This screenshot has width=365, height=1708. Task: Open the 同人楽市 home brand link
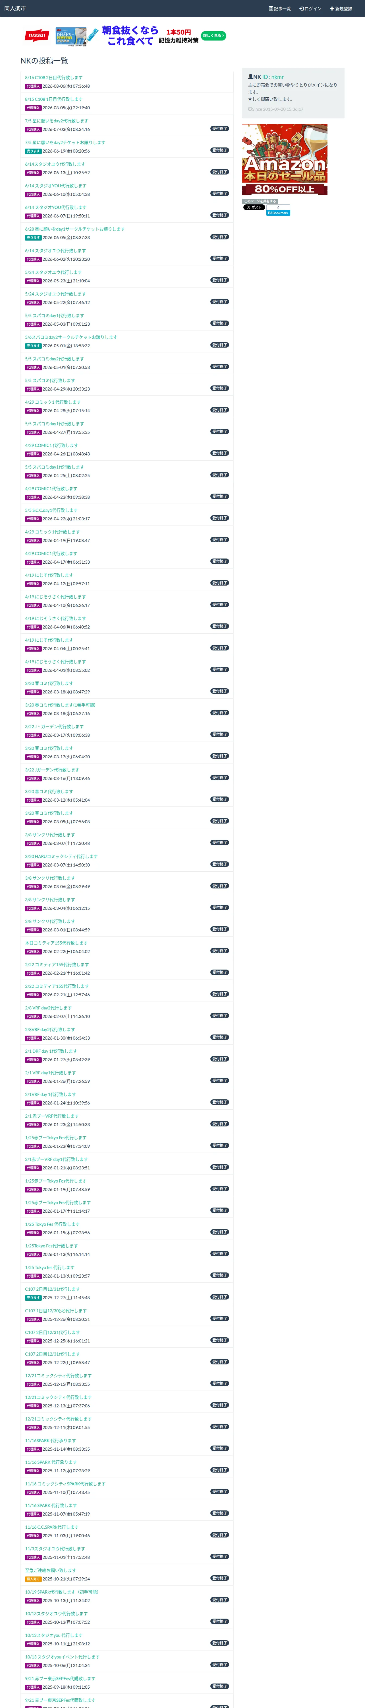pyautogui.click(x=15, y=9)
